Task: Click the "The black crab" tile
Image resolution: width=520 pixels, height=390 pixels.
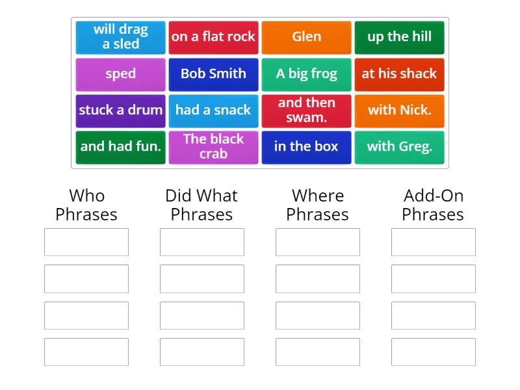Action: pos(213,146)
